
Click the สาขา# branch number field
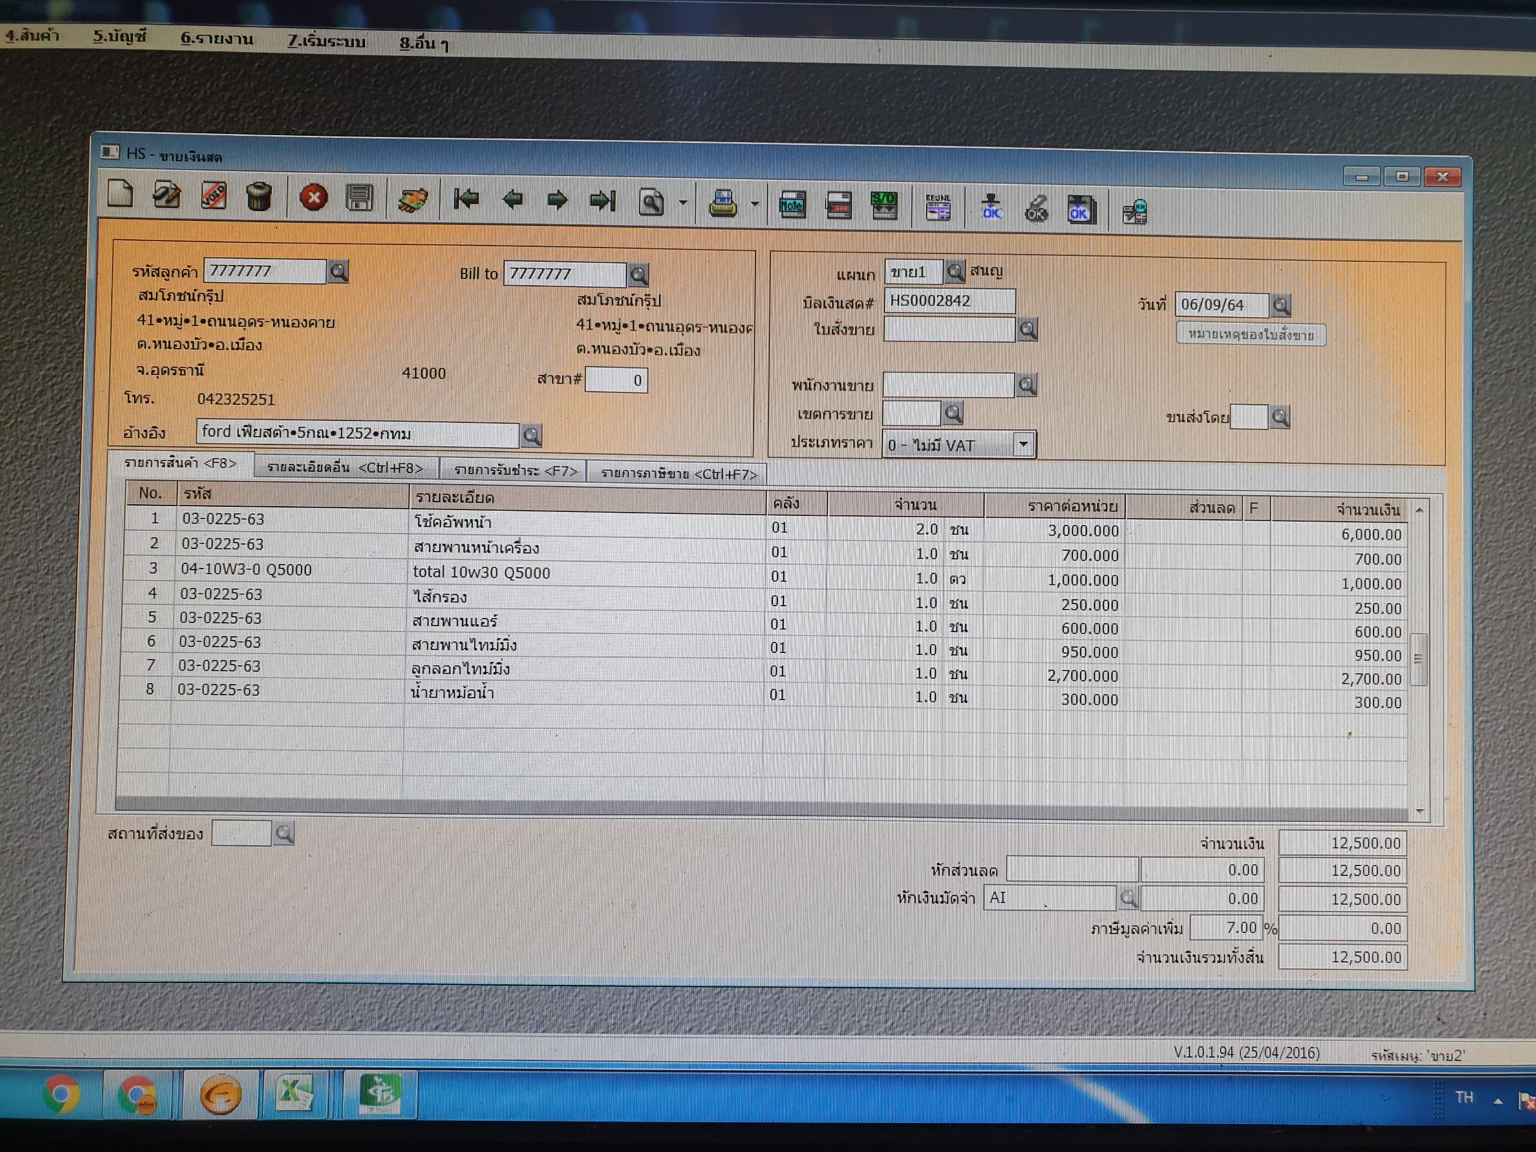point(616,380)
